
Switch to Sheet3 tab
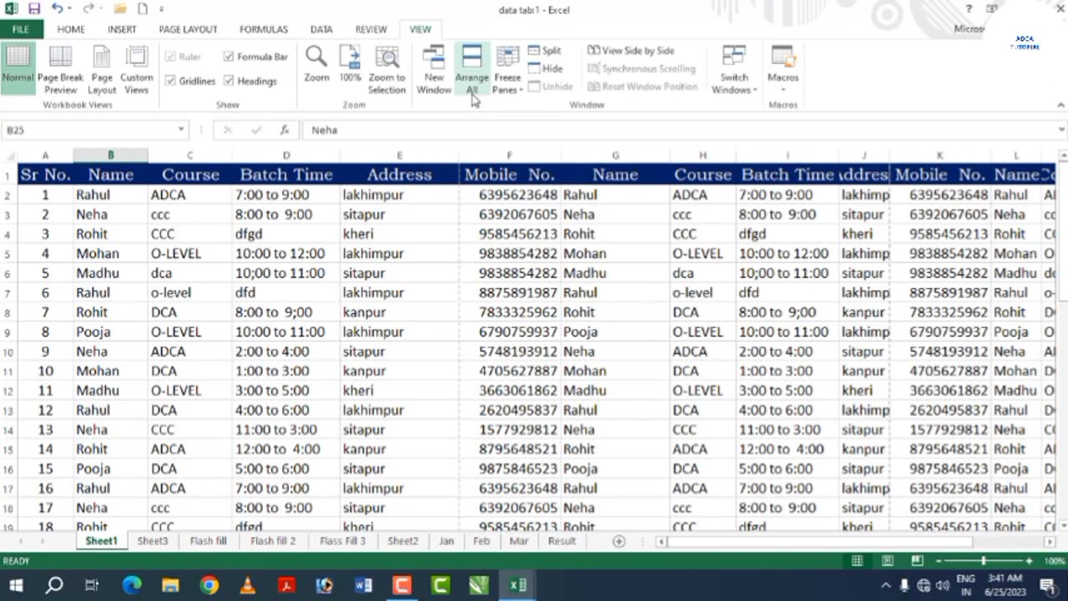(152, 541)
